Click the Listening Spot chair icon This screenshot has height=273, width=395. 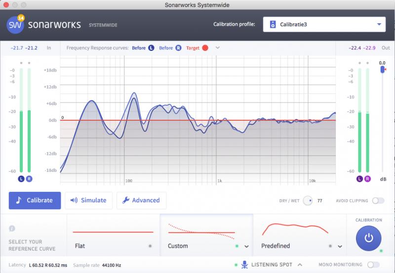coord(244,265)
